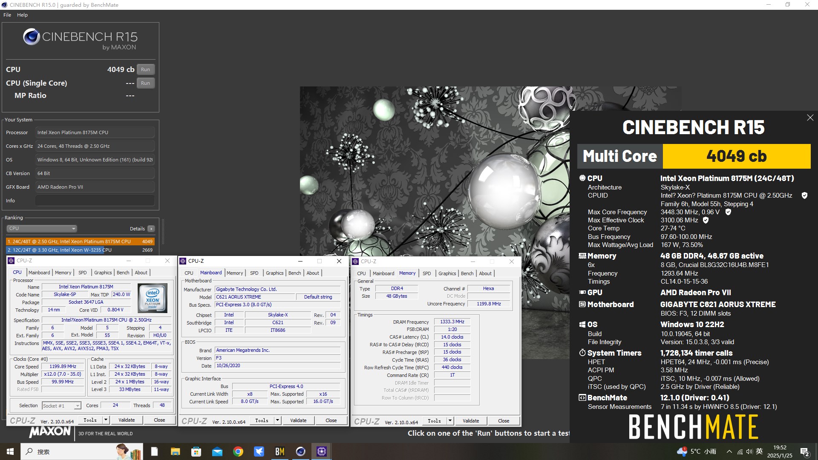Image resolution: width=818 pixels, height=460 pixels.
Task: Show hidden system tray icons
Action: coord(729,451)
